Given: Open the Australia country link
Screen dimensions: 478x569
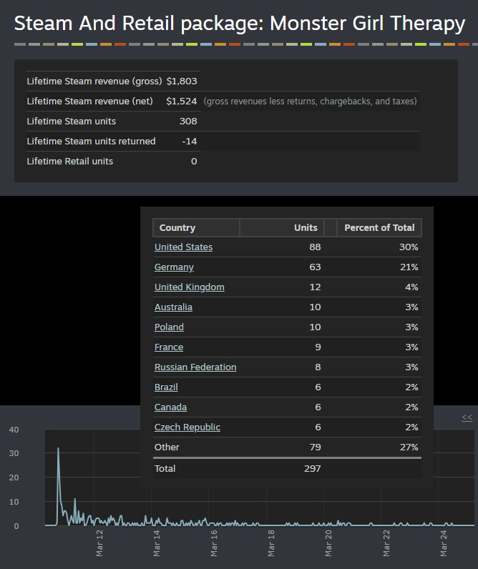Looking at the screenshot, I should [173, 307].
